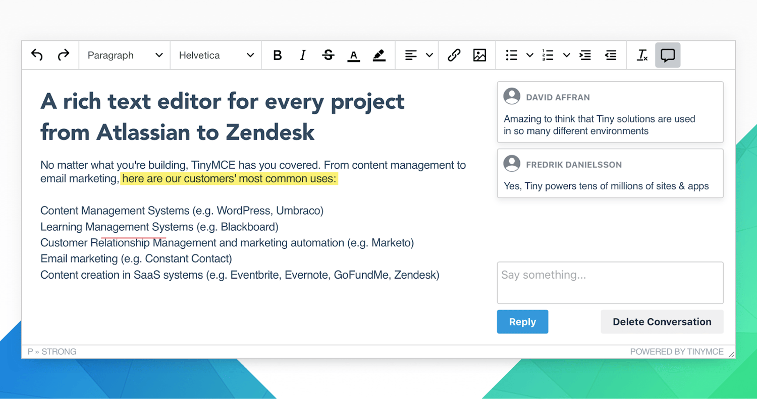This screenshot has width=757, height=399.
Task: Click the editor resize handle corner
Action: click(731, 354)
